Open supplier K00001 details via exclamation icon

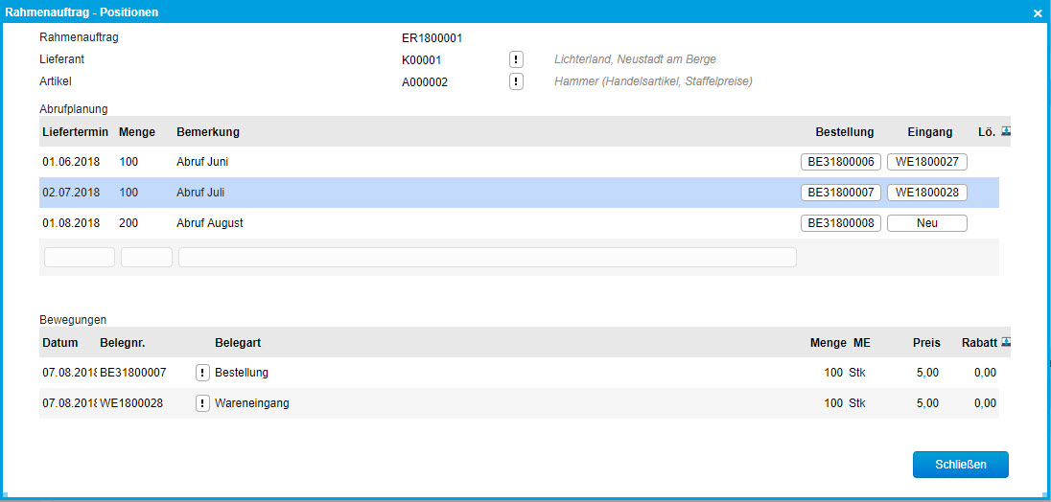click(x=516, y=59)
